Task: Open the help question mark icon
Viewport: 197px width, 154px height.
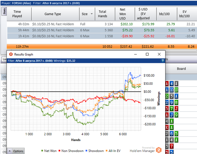Action: [x=163, y=61]
